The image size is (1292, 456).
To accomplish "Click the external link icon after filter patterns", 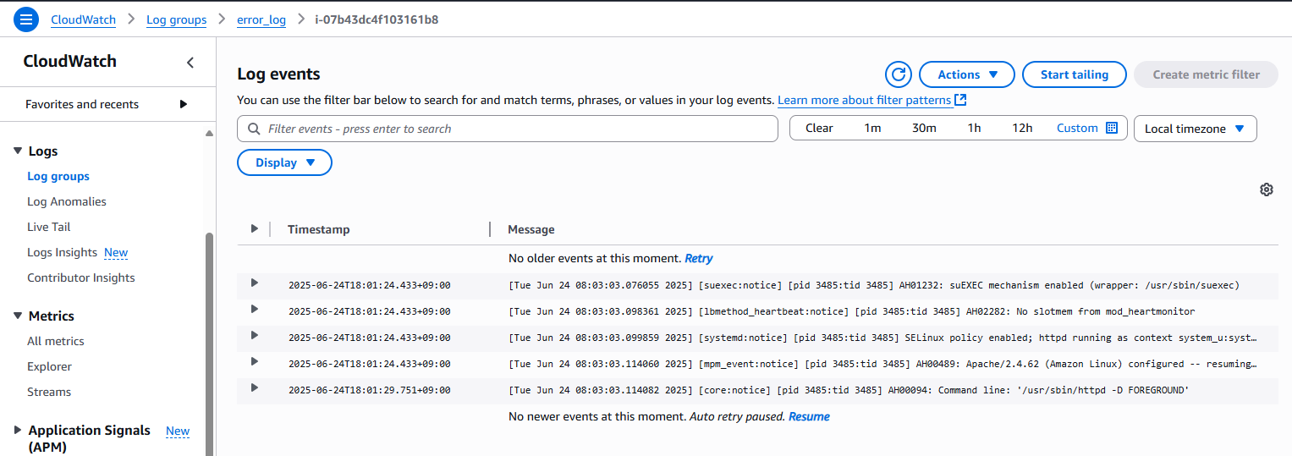I will coord(960,100).
